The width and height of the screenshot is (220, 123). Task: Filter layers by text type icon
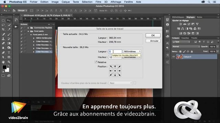point(204,42)
